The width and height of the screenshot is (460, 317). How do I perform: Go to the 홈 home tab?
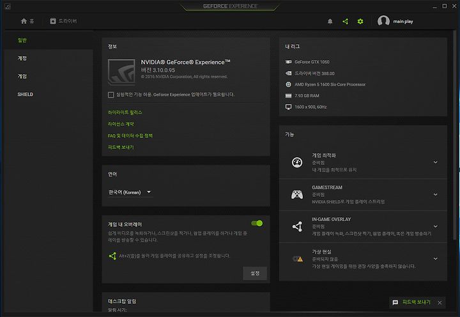coord(27,21)
